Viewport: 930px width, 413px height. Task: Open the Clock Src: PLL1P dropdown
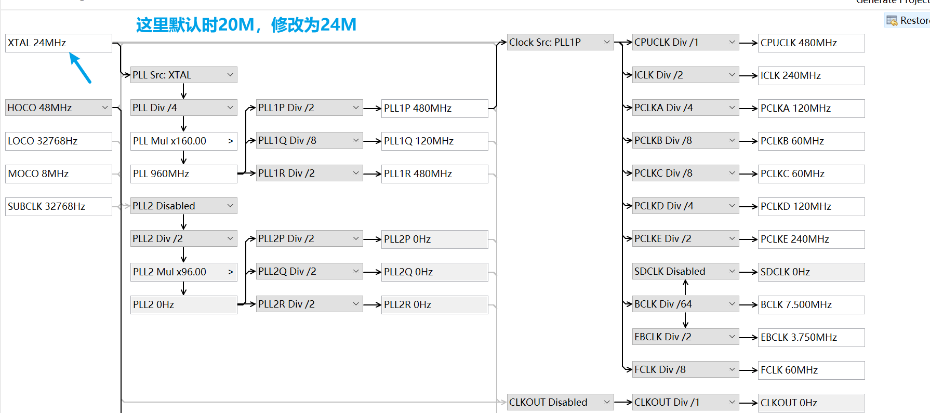[x=561, y=42]
